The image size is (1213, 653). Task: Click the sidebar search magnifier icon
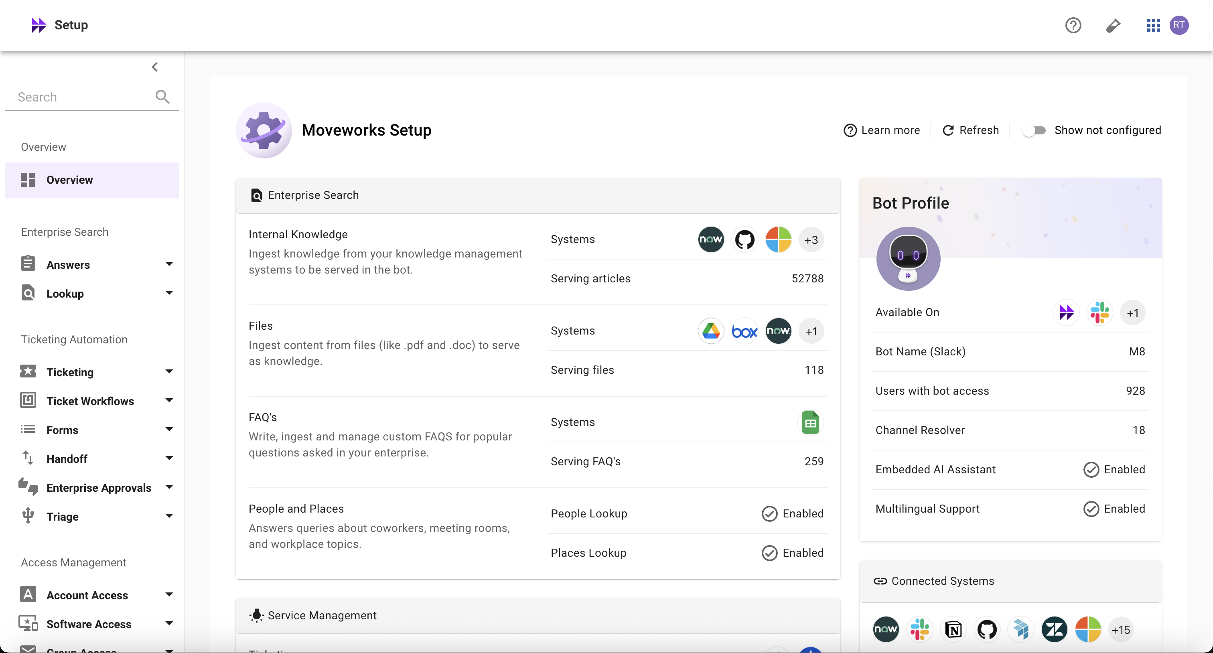pyautogui.click(x=162, y=97)
